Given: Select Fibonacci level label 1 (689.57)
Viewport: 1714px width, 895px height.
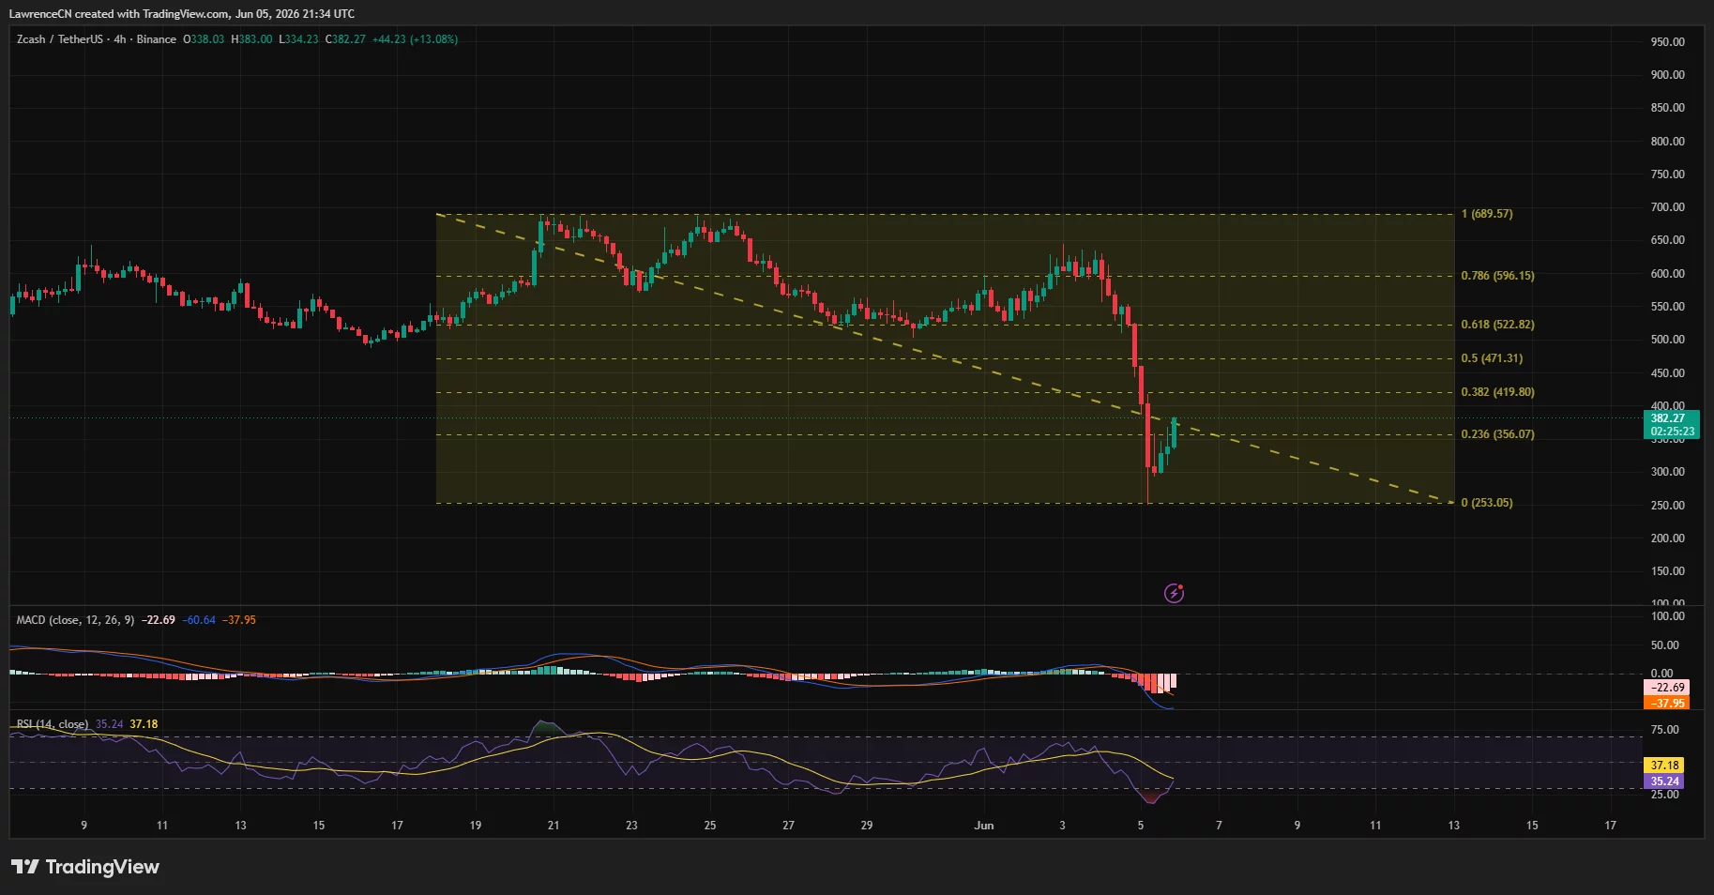Looking at the screenshot, I should [1487, 214].
